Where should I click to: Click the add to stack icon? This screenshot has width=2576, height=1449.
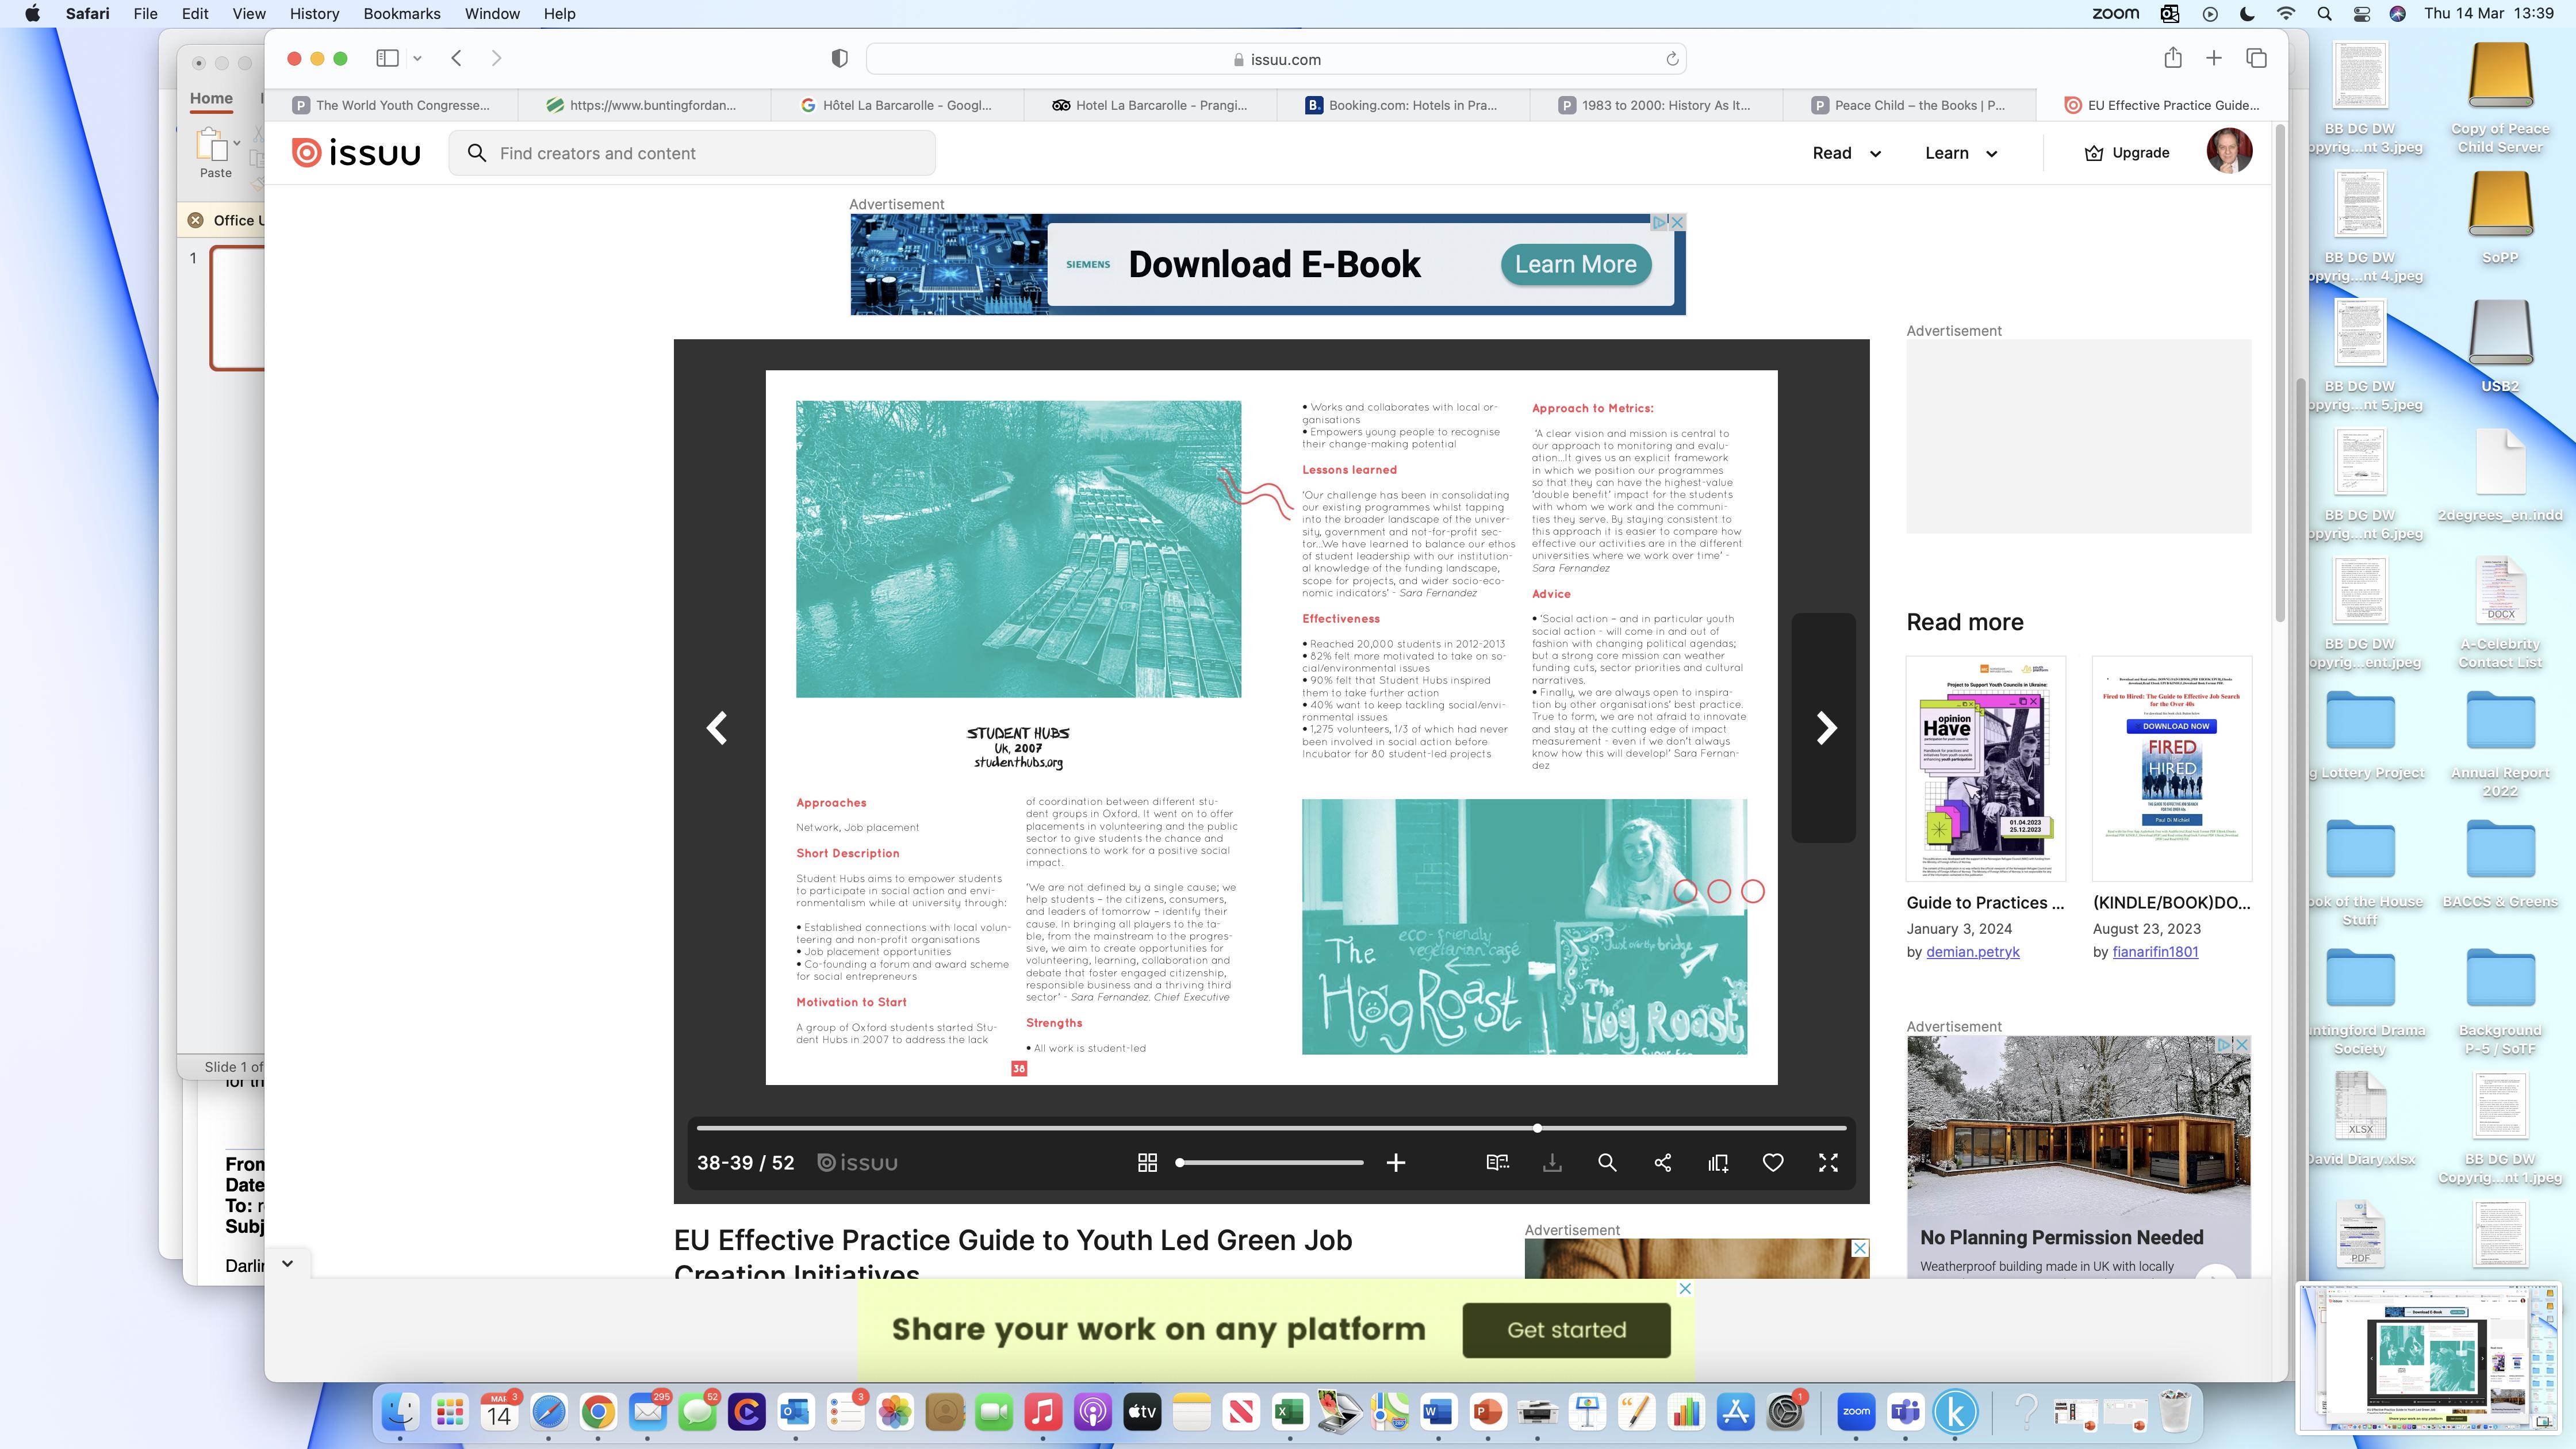tap(1718, 1162)
